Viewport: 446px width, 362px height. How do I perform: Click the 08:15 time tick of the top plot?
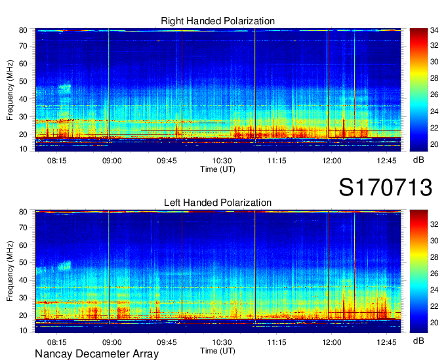tap(57, 161)
